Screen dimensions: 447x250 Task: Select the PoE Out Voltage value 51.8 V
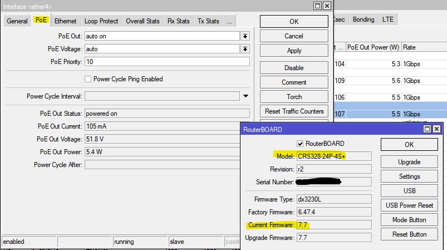point(163,139)
